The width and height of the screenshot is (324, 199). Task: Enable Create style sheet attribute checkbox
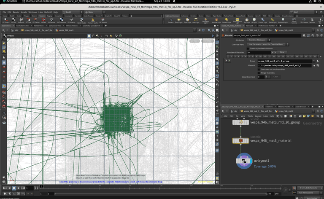click(248, 48)
